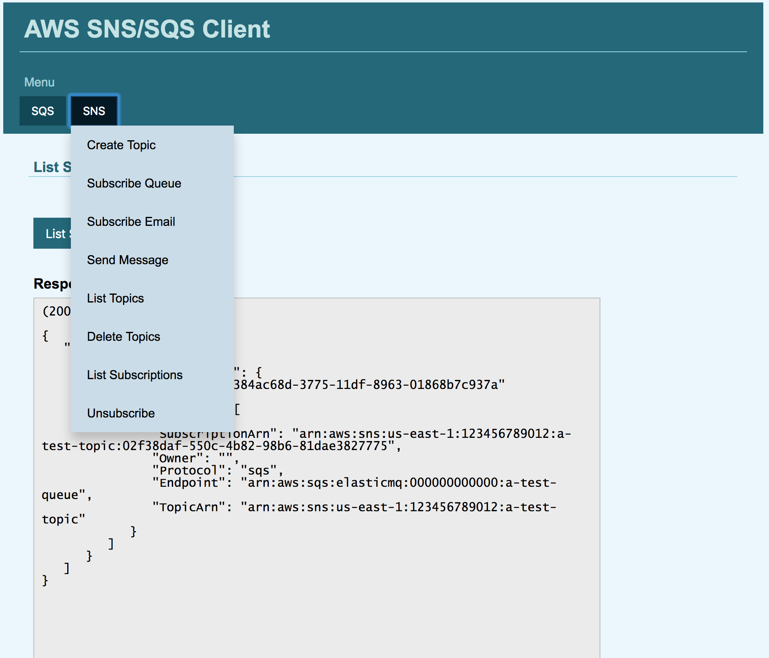Click the Endpoint line in response output

[x=354, y=483]
